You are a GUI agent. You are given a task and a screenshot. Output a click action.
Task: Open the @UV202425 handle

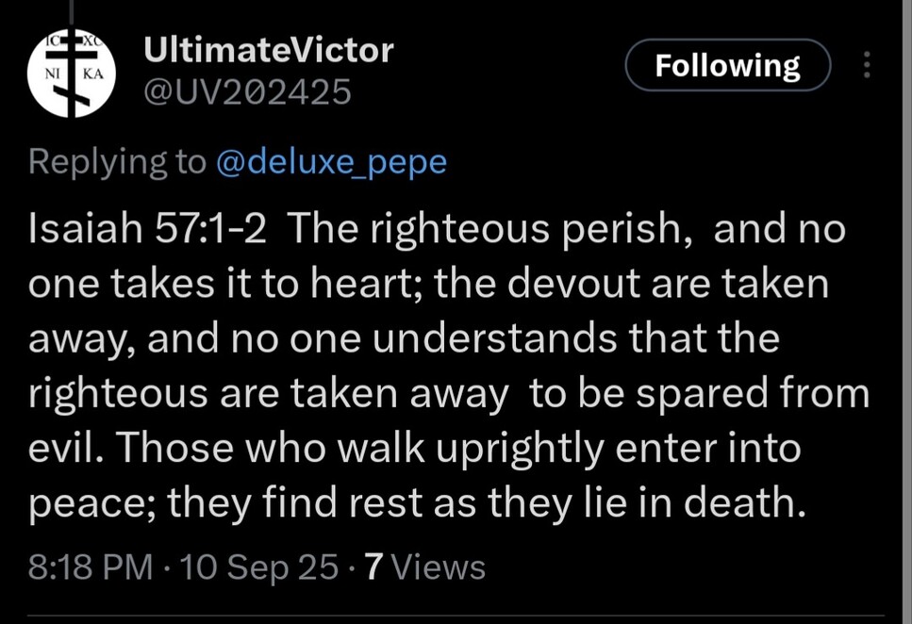pos(246,92)
